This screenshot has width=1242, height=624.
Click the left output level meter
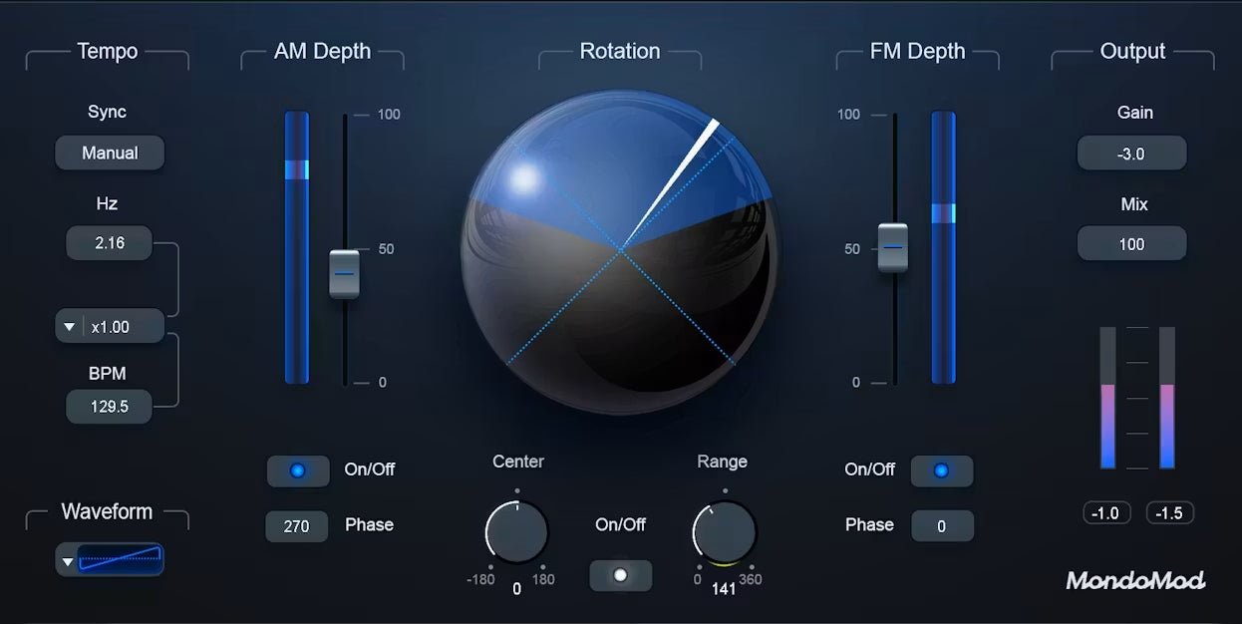[x=1107, y=398]
